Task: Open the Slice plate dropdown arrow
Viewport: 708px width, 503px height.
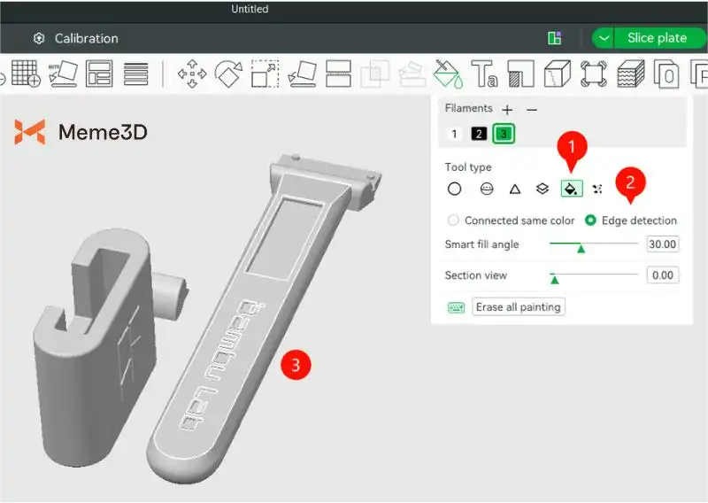Action: (x=604, y=38)
